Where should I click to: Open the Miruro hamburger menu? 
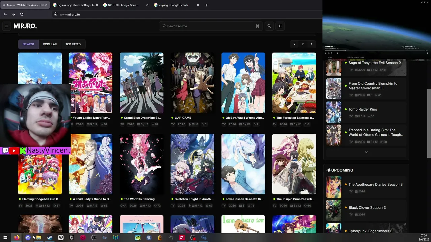point(6,26)
